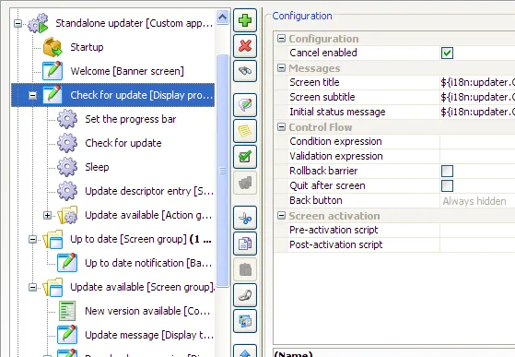
Task: Collapse the selected Check for update screen node
Action: (32, 95)
